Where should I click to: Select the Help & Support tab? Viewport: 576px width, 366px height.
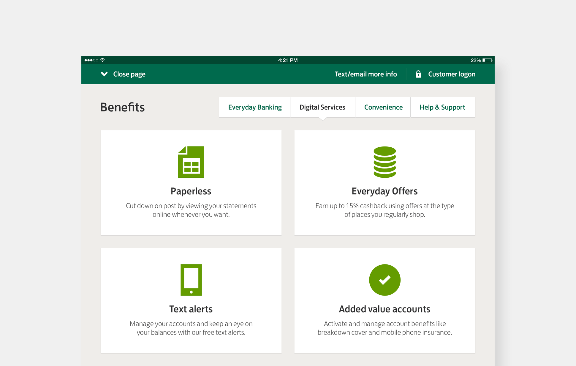(442, 107)
